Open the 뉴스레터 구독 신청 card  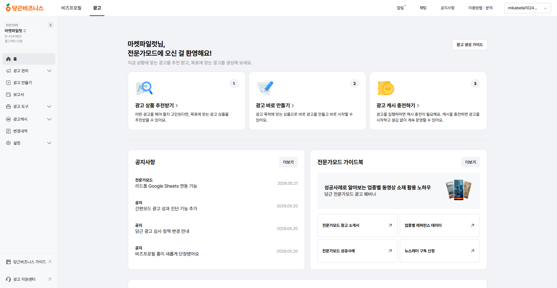tap(440, 251)
